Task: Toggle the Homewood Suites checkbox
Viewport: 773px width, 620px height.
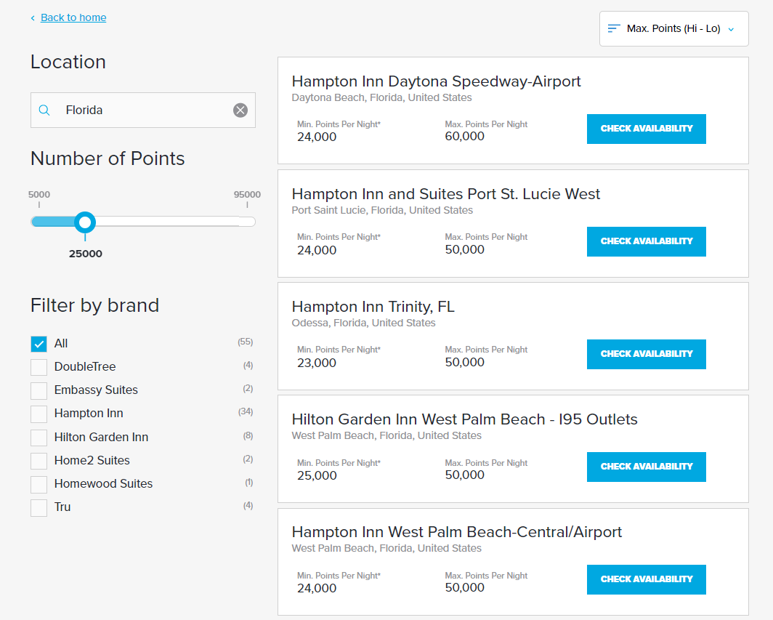Action: coord(39,483)
